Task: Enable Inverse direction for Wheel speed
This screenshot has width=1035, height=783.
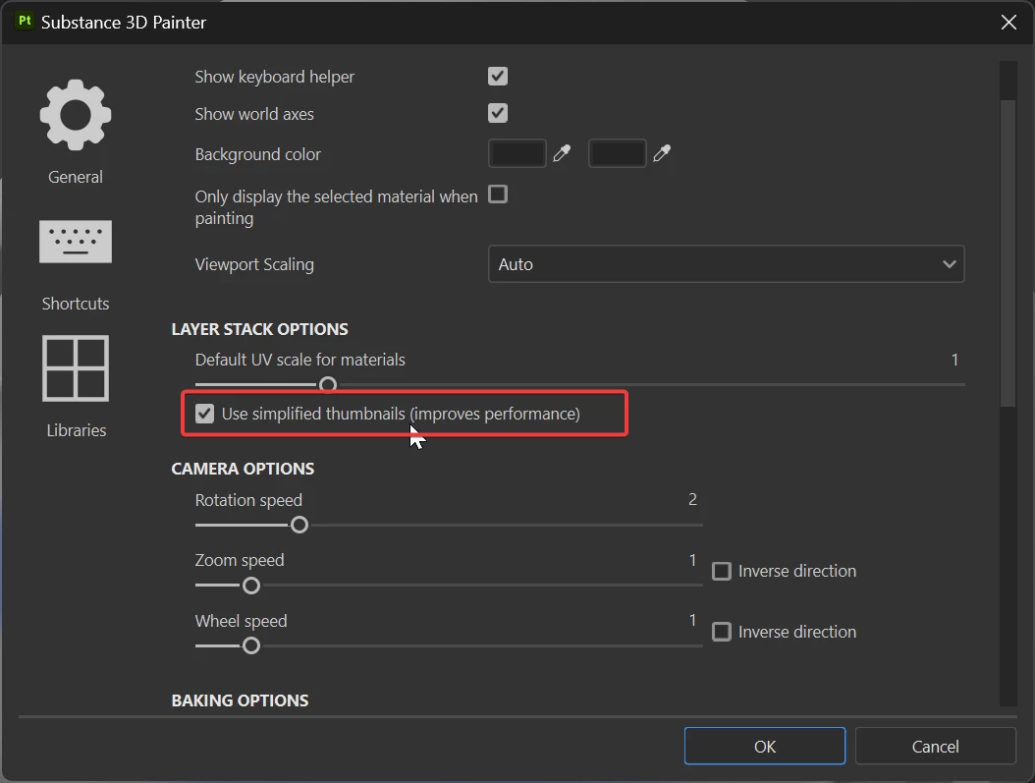Action: tap(722, 632)
